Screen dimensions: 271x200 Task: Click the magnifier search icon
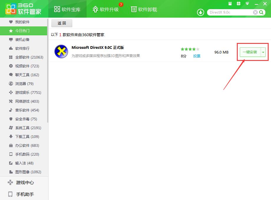[261, 12]
